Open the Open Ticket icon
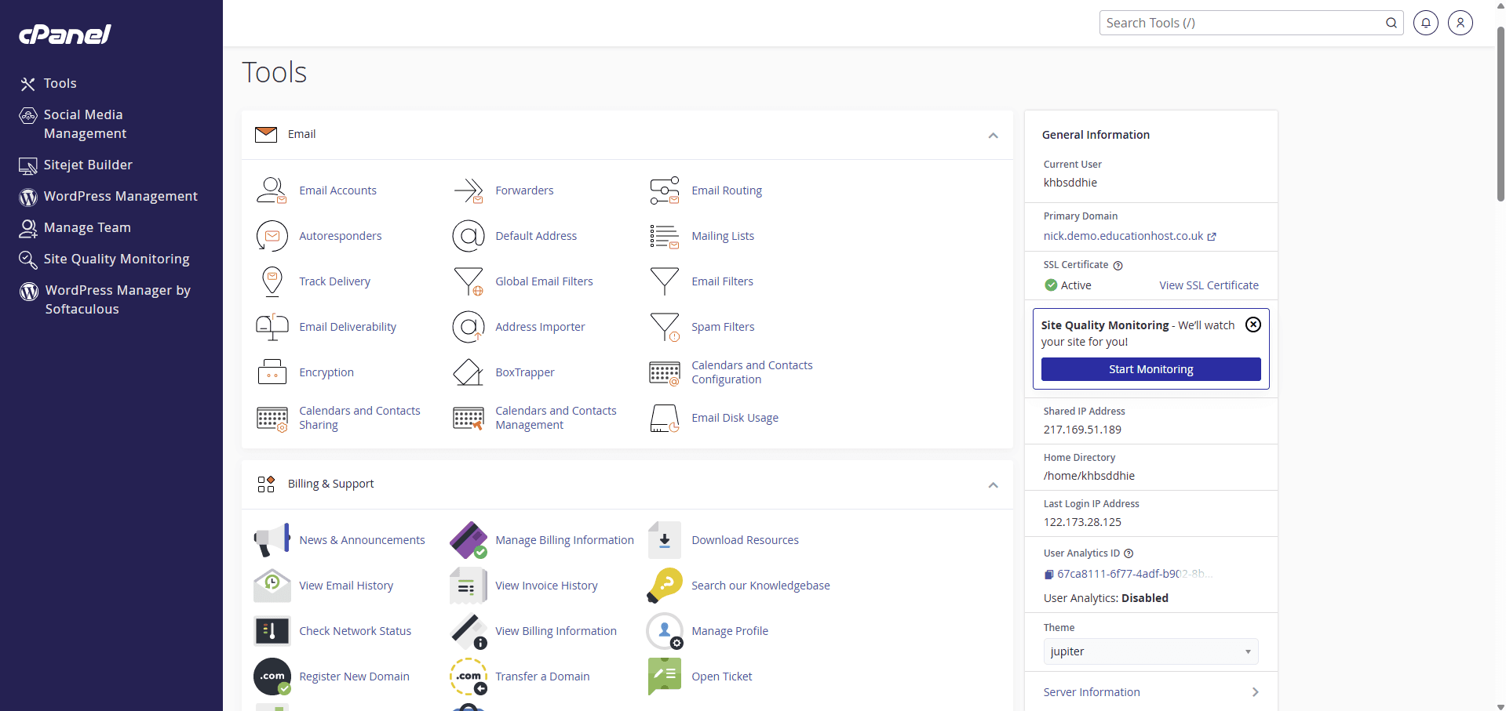Screen dimensions: 1506x711 (665, 677)
